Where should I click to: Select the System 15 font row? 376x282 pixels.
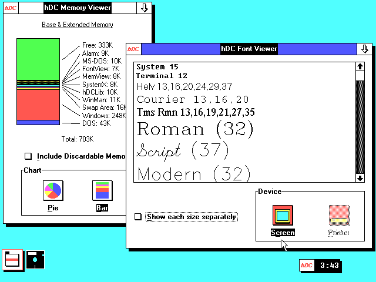point(157,66)
